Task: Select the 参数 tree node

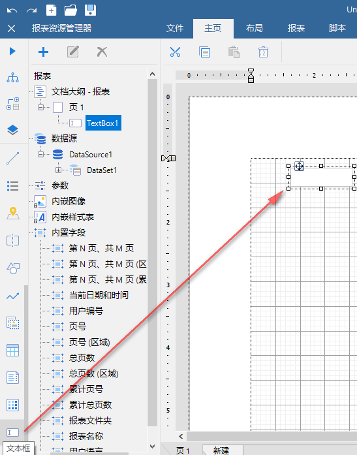Action: [60, 185]
